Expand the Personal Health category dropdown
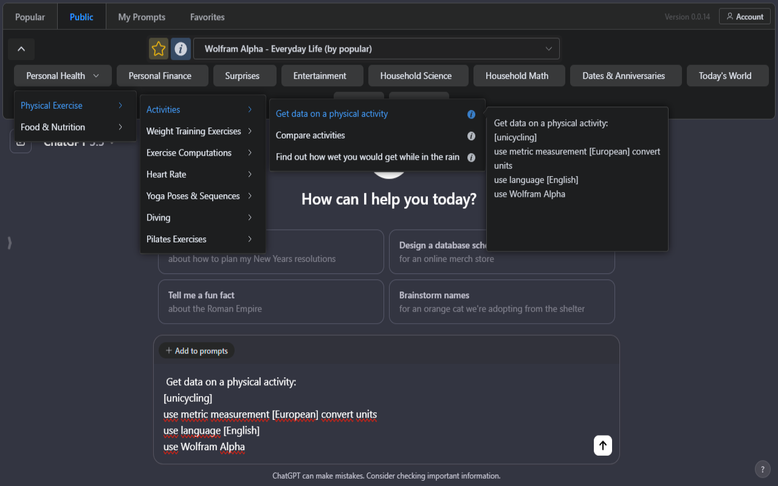778x486 pixels. 63,76
